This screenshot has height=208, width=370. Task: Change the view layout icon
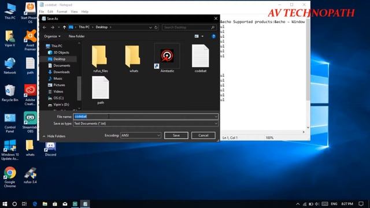pos(197,36)
